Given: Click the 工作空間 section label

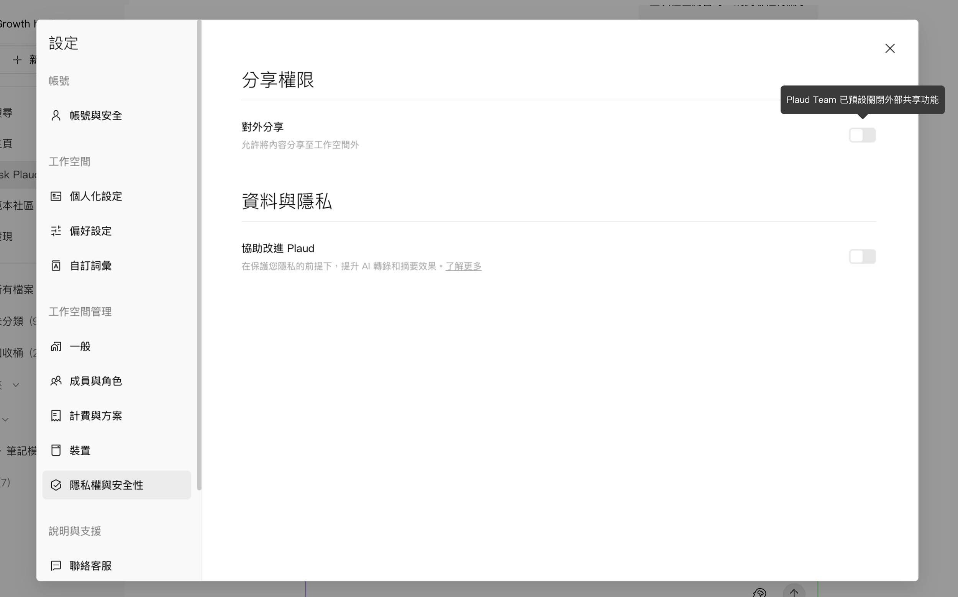Looking at the screenshot, I should 69,162.
